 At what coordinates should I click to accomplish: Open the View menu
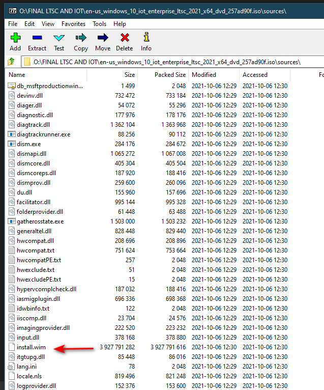pyautogui.click(x=48, y=24)
